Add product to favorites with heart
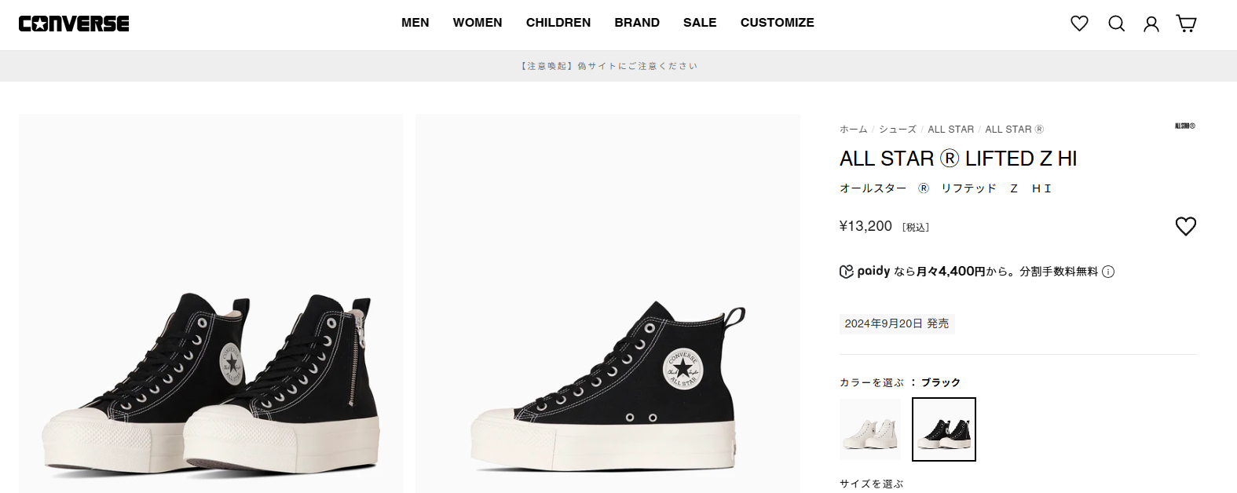The image size is (1237, 493). (1185, 226)
